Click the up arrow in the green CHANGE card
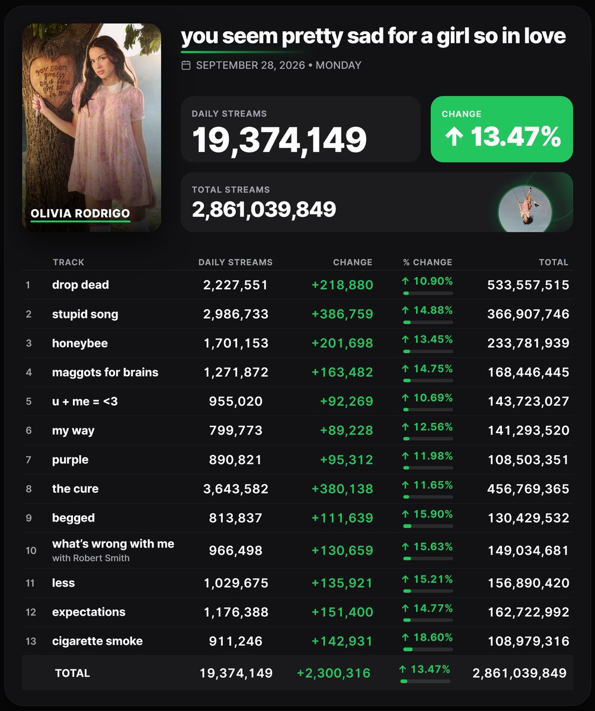The width and height of the screenshot is (595, 711). point(453,137)
